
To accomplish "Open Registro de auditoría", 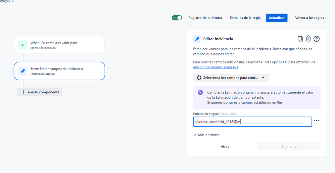I will pos(205,18).
